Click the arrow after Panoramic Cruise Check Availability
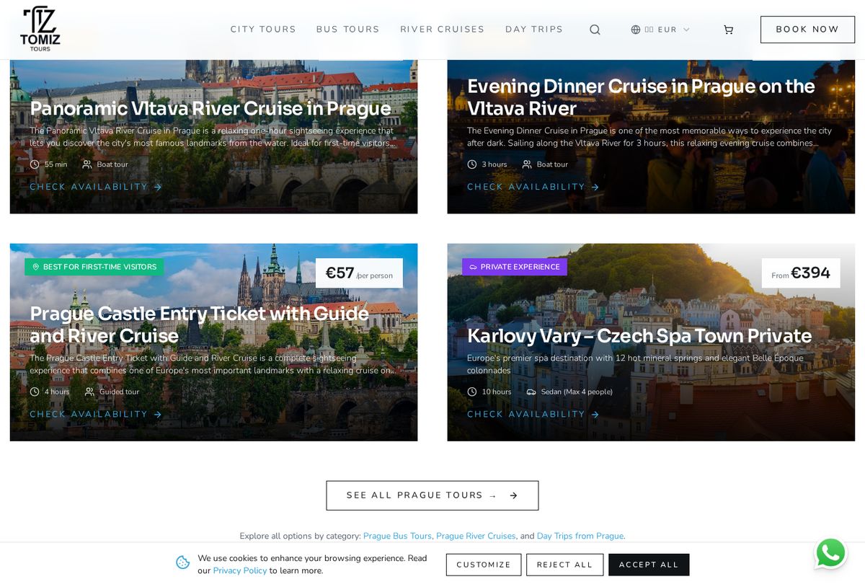Image resolution: width=865 pixels, height=587 pixels. [158, 187]
